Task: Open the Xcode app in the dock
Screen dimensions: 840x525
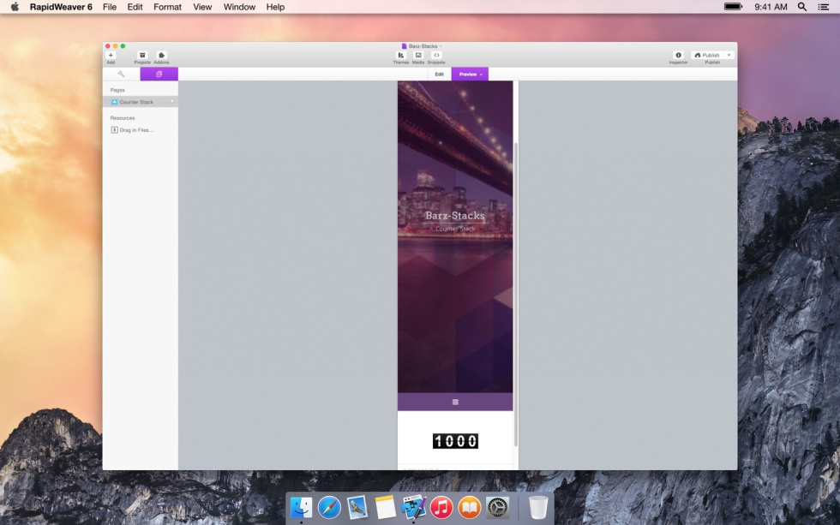Action: point(413,507)
